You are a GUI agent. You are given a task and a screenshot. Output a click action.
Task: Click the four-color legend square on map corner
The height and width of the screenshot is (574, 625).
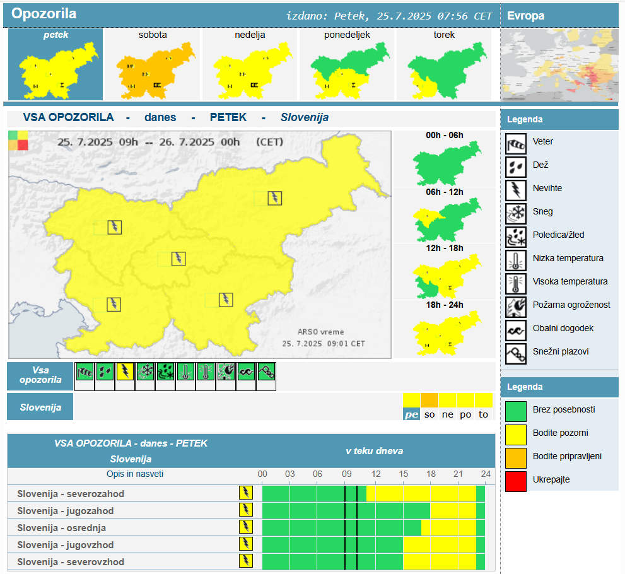pyautogui.click(x=18, y=141)
